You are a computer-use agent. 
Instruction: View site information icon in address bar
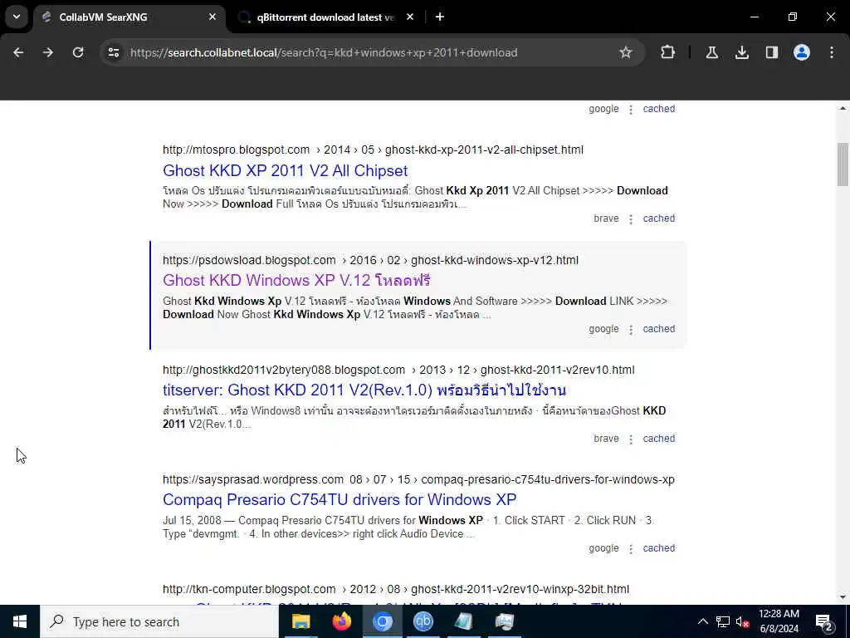coord(113,52)
